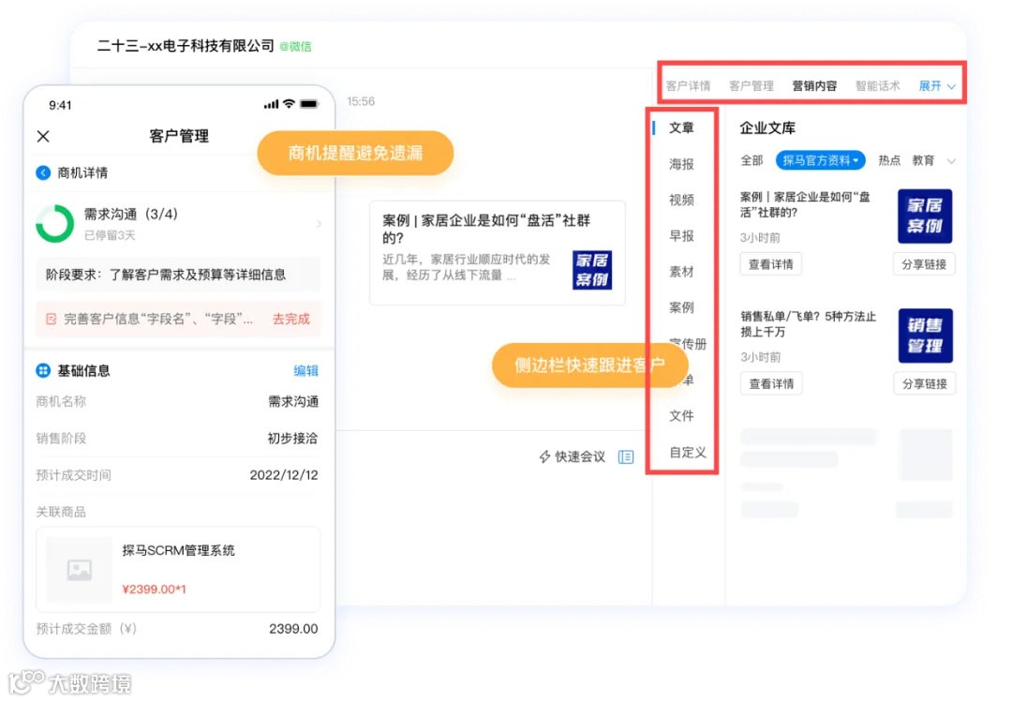Open the 探马官方资料 filter dropdown
1012x702 pixels.
[820, 160]
